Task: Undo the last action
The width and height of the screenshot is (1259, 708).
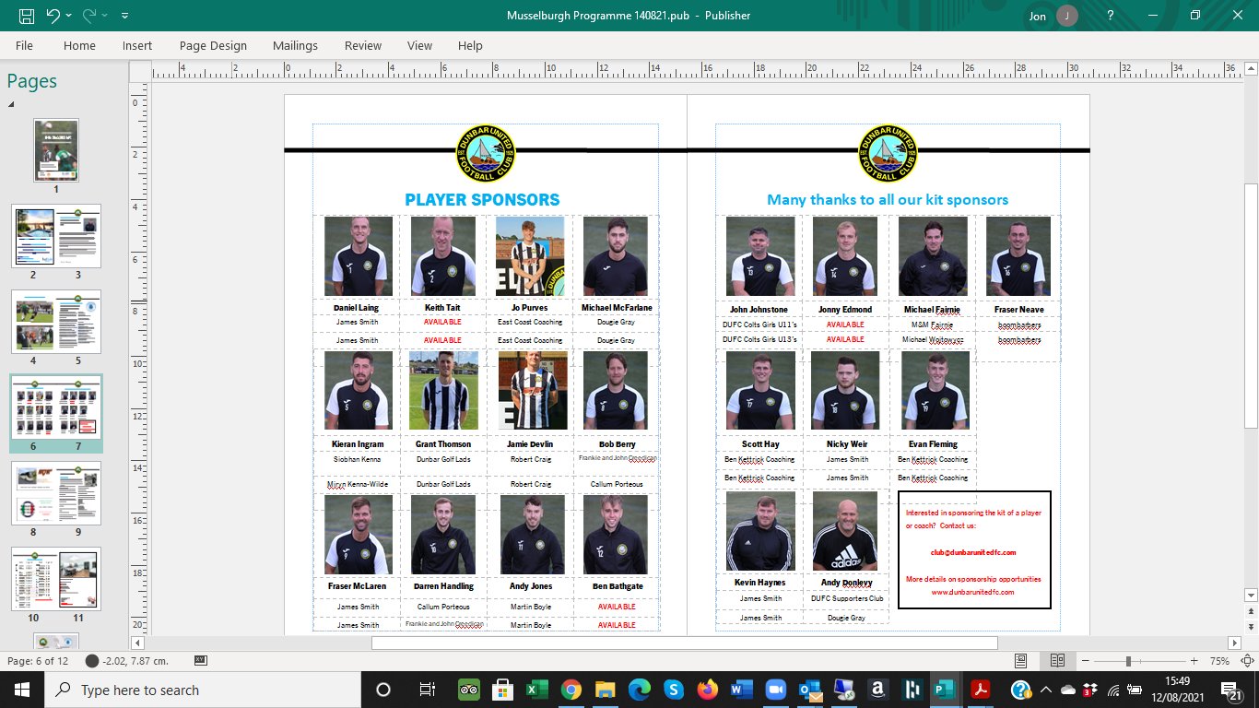Action: tap(53, 16)
